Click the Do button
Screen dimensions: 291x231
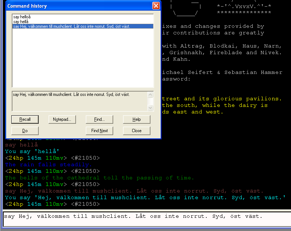[25, 131]
